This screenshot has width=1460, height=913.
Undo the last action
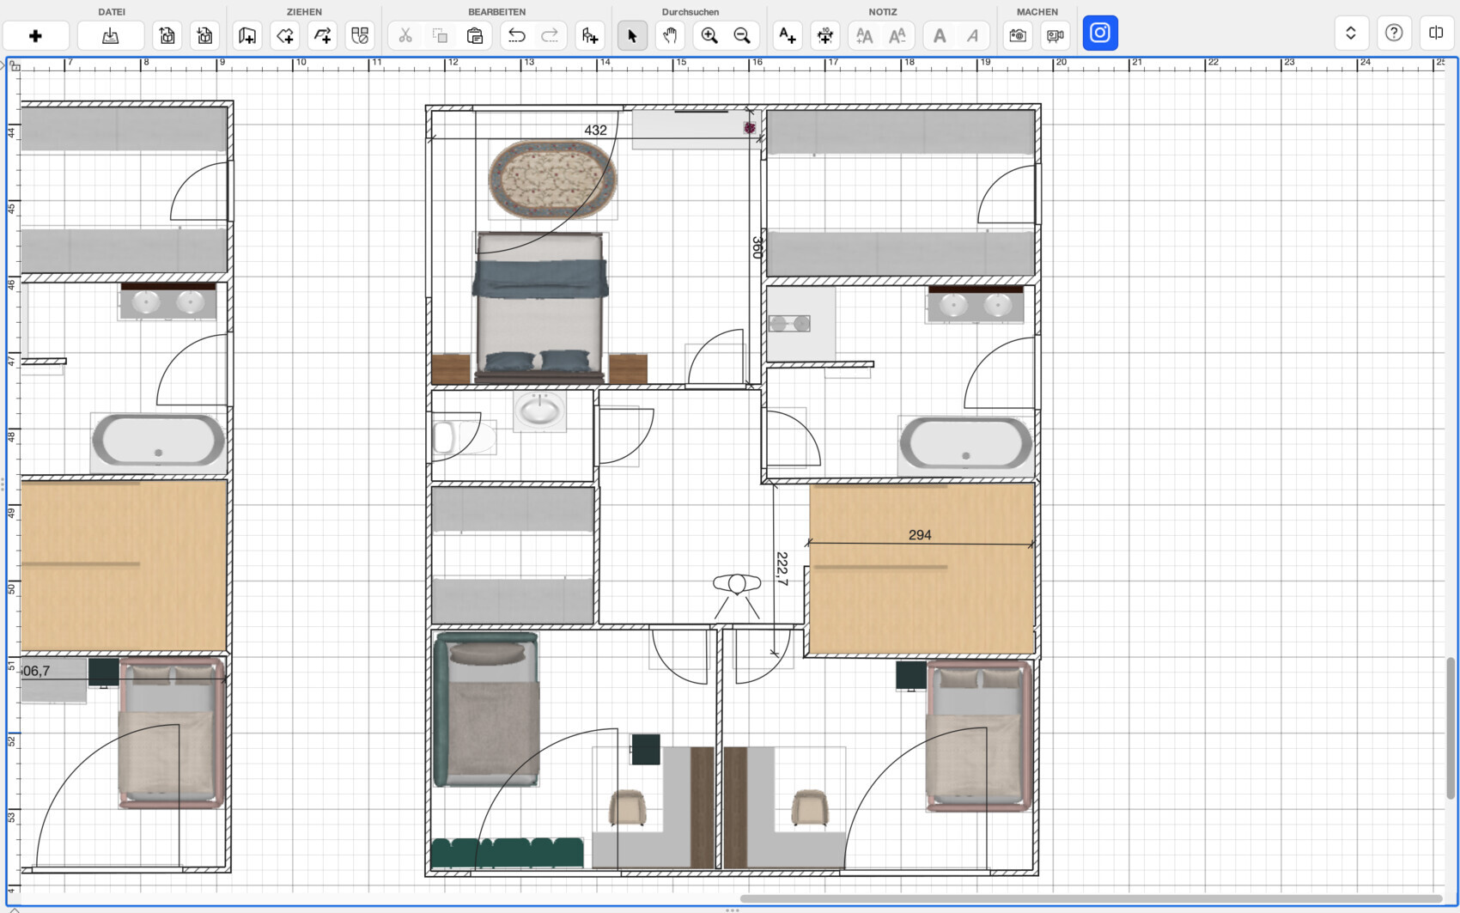(x=516, y=36)
